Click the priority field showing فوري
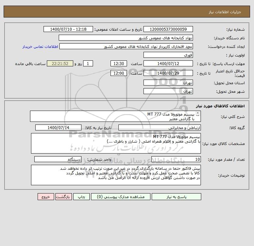The image size is (254, 246). click(x=168, y=55)
